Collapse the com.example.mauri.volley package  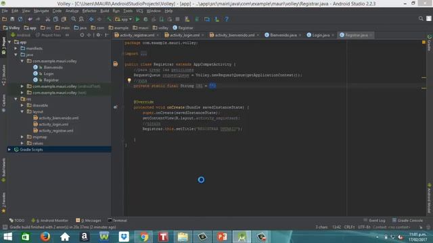pyautogui.click(x=22, y=61)
